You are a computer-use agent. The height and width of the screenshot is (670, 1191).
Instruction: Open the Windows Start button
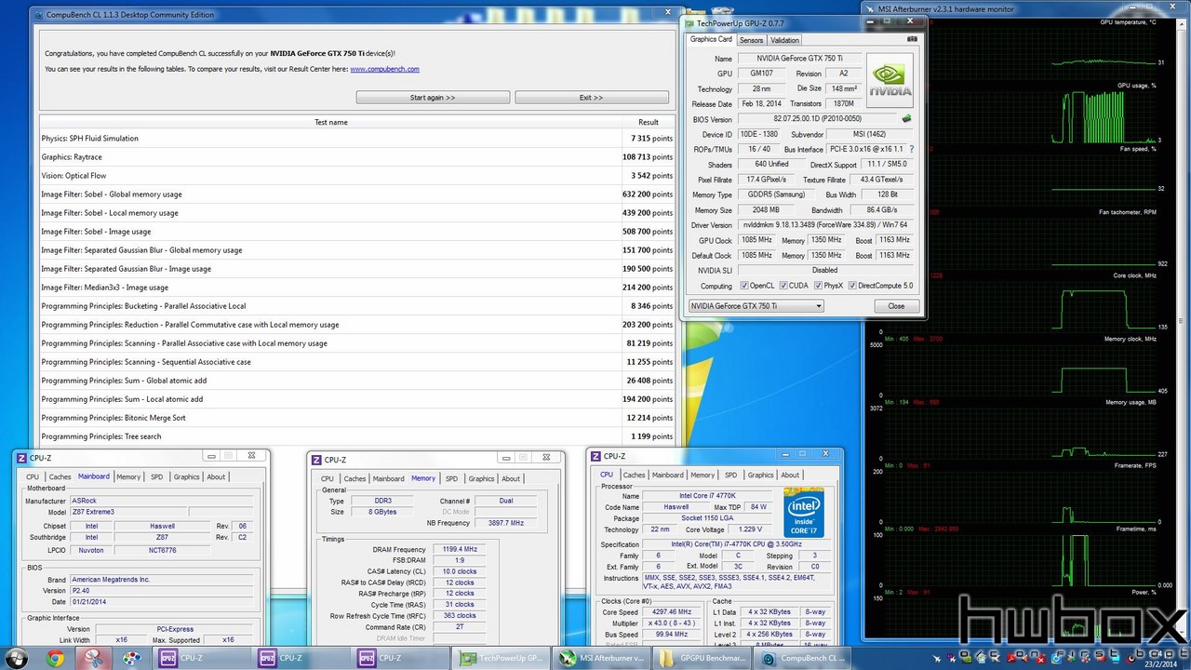[18, 658]
